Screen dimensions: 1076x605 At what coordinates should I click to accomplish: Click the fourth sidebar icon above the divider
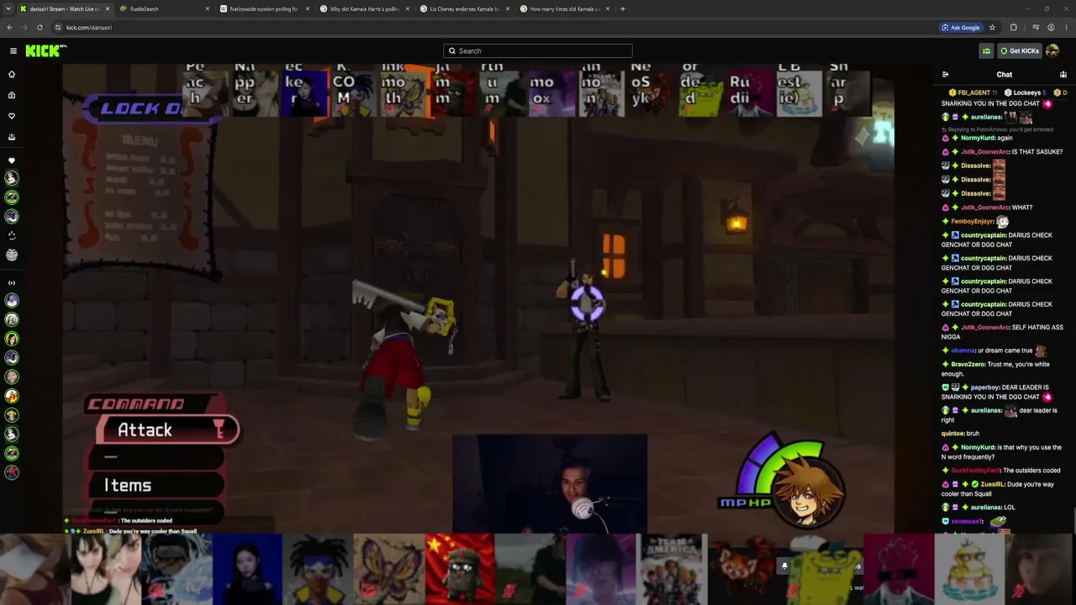click(12, 137)
